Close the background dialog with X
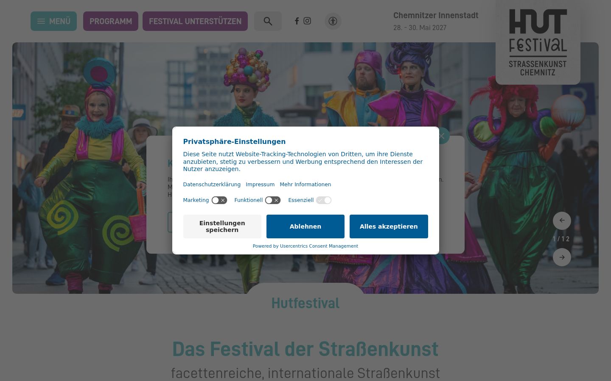This screenshot has height=381, width=611. click(x=442, y=136)
